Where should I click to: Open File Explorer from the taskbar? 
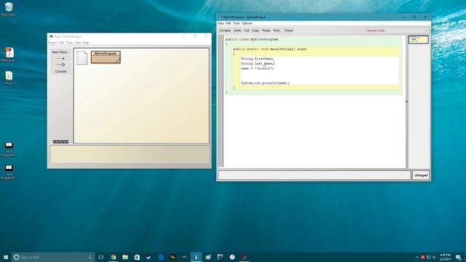pos(125,257)
